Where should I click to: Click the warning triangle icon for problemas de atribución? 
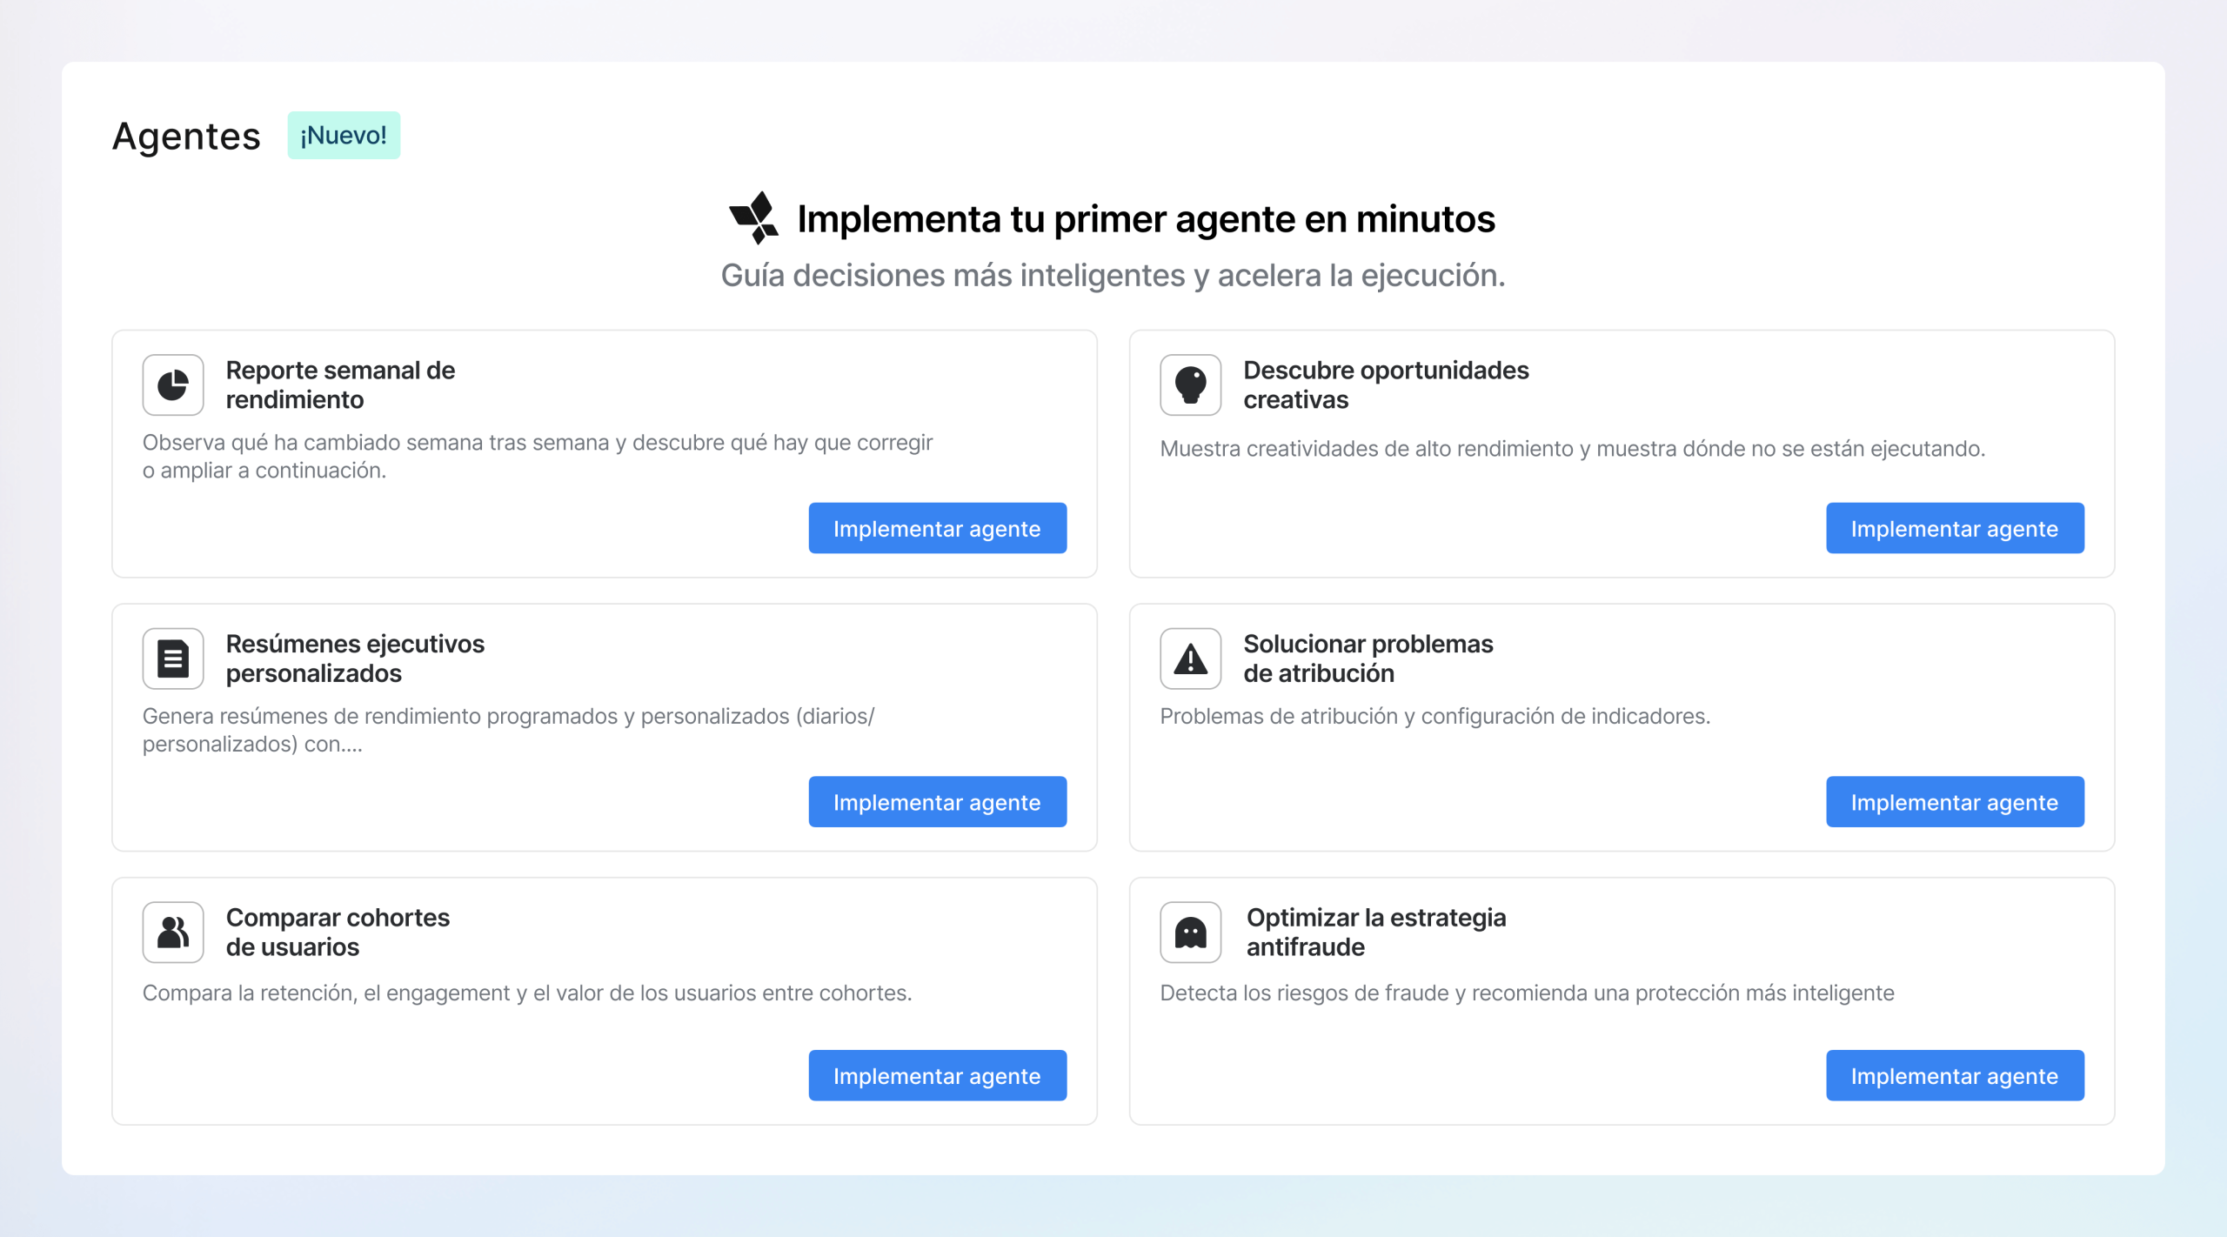tap(1191, 659)
